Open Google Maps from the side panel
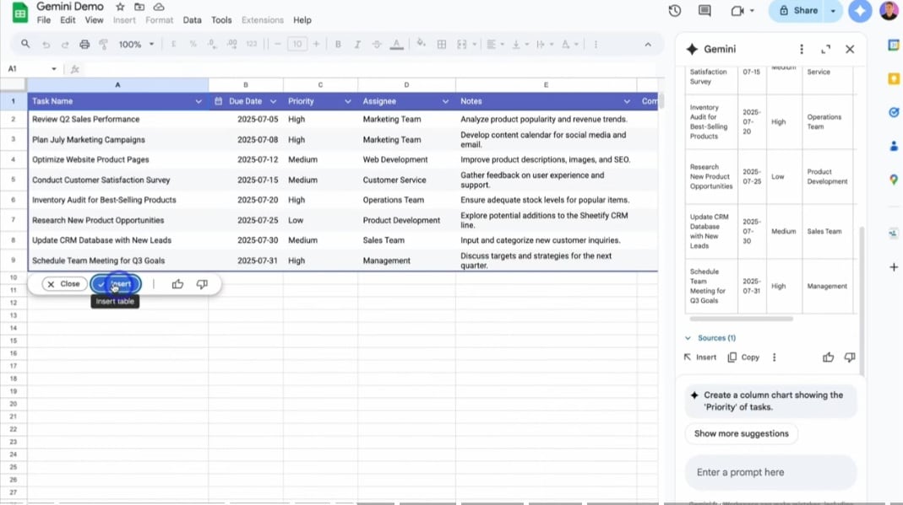Screen dimensions: 903x505 coord(894,180)
